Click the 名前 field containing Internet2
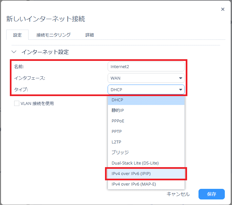 (x=146, y=66)
